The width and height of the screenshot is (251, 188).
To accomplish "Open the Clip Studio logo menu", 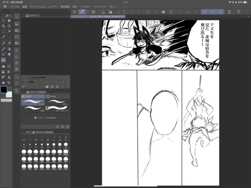I will pos(5,7).
